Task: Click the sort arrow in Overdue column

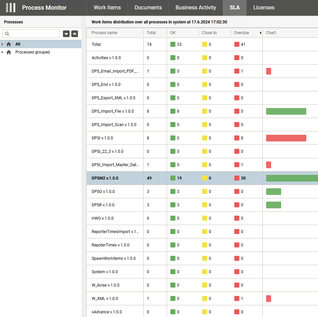Action: 260,33
